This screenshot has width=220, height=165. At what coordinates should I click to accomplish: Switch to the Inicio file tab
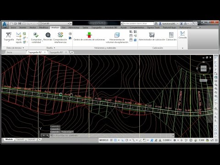[x=10, y=52]
